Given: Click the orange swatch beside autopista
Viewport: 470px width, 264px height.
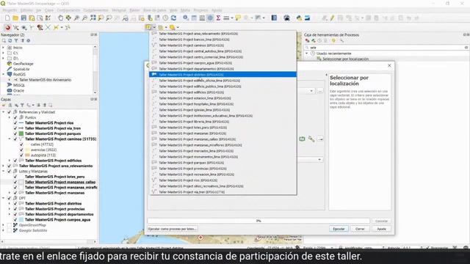Looking at the screenshot, I should click(x=27, y=155).
